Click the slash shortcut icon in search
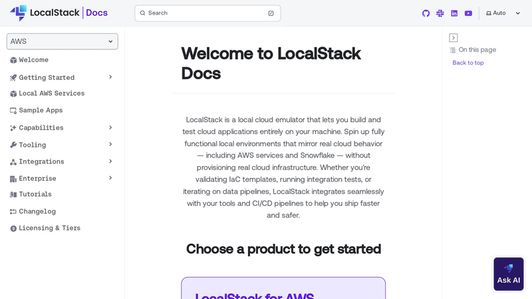This screenshot has width=532, height=299. tap(271, 13)
